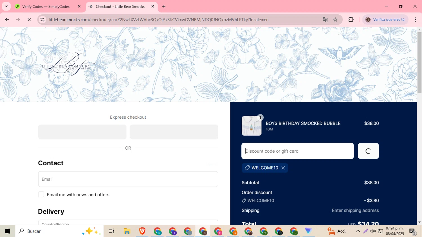Open the Country/Region dropdown
422x237 pixels.
click(128, 223)
